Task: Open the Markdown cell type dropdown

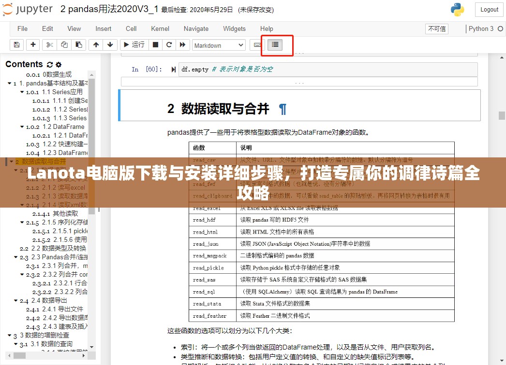Action: point(218,45)
